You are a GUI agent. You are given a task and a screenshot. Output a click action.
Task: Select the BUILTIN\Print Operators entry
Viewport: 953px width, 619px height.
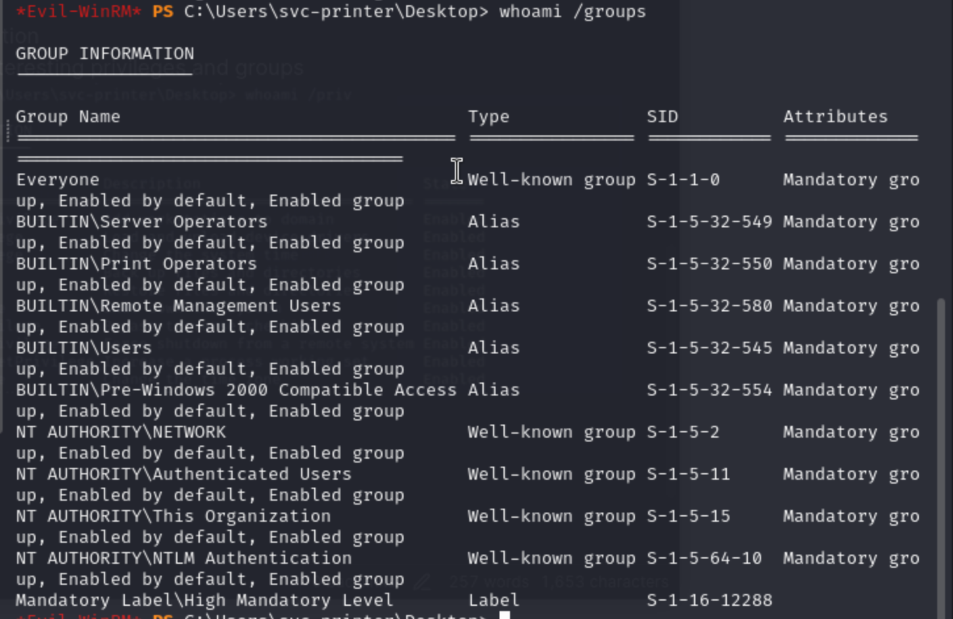coord(136,264)
